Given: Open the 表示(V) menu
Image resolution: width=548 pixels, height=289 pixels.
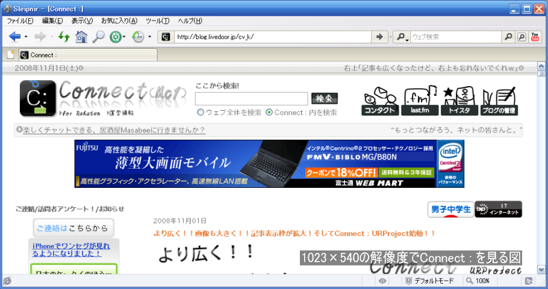Looking at the screenshot, I should [82, 21].
